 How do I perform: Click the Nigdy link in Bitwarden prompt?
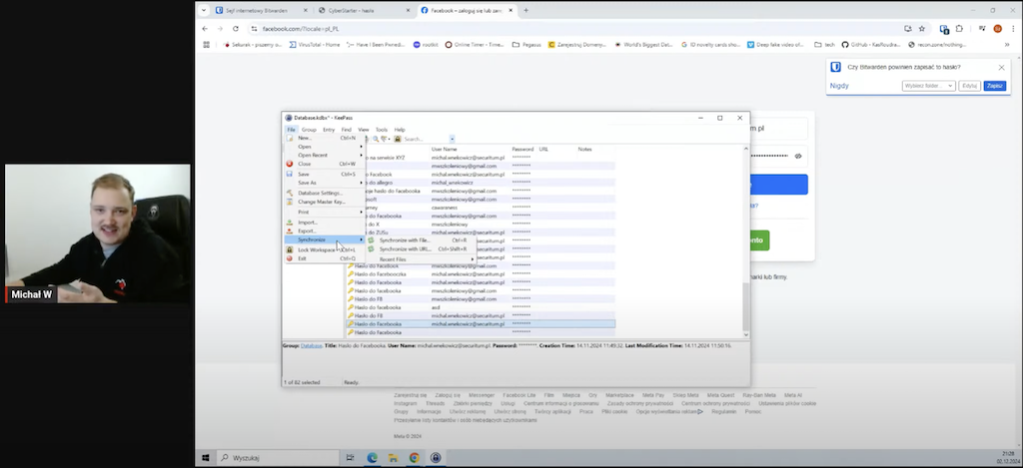(840, 87)
